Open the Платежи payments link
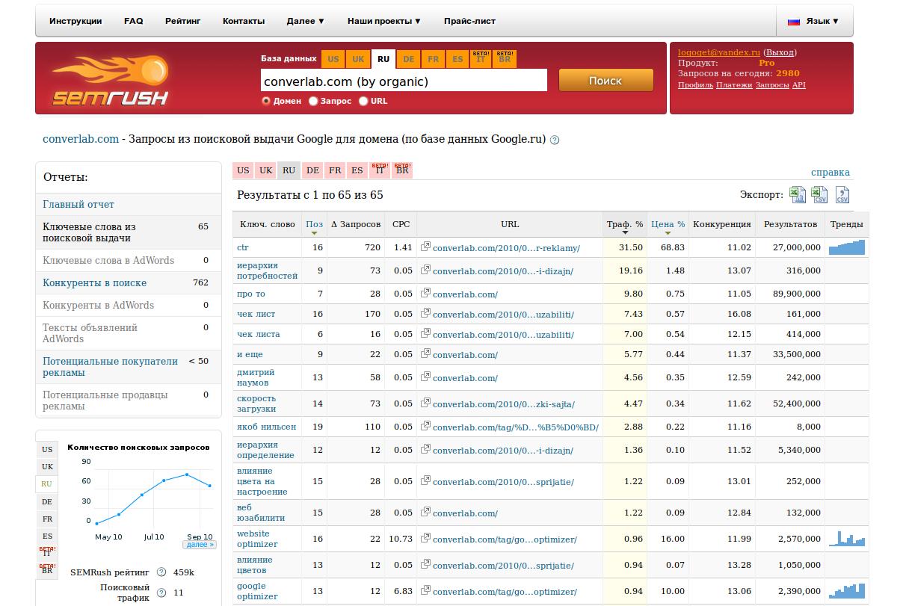 point(734,85)
